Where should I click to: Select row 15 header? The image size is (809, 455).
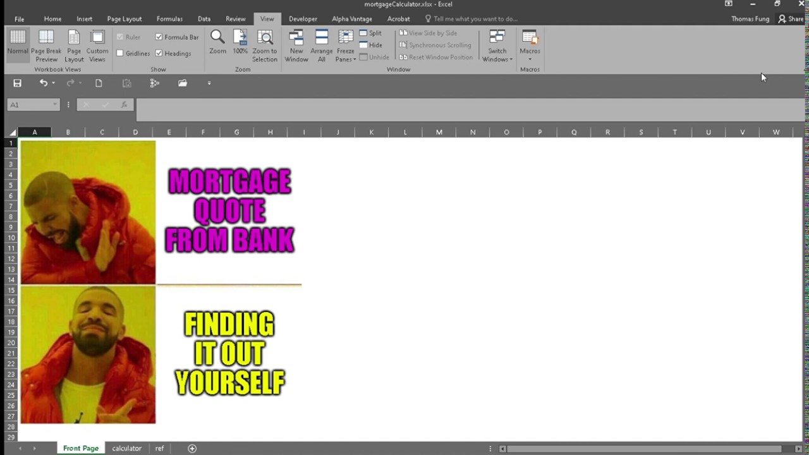[x=11, y=290]
